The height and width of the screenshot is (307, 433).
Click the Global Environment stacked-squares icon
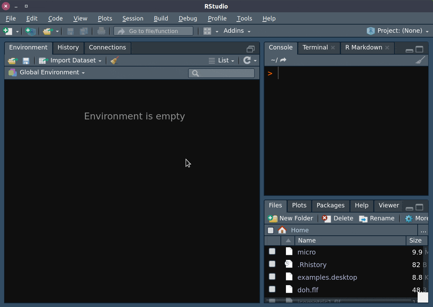pos(13,72)
